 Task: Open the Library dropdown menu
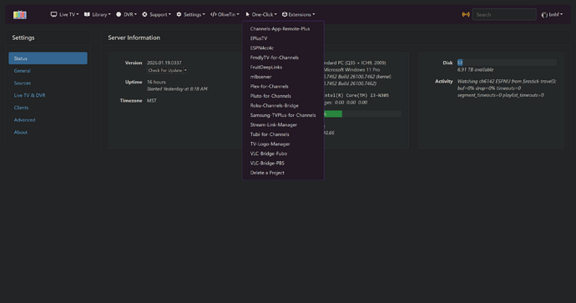coord(98,15)
